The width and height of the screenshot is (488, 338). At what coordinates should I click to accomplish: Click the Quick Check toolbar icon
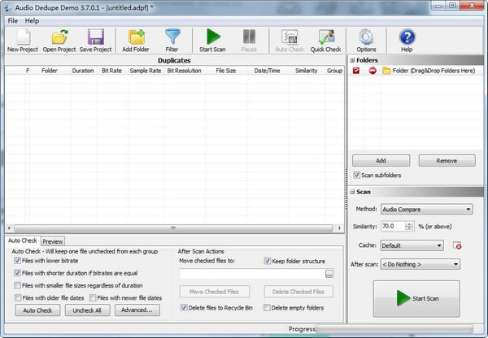coord(326,37)
